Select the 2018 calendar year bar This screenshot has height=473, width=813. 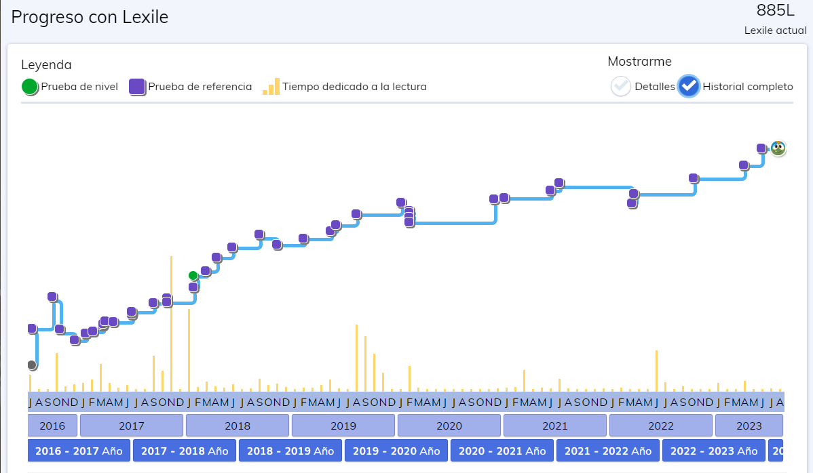point(238,426)
